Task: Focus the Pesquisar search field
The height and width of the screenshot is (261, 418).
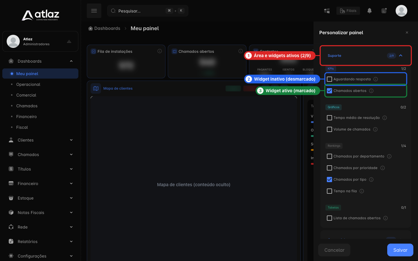Action: [148, 11]
